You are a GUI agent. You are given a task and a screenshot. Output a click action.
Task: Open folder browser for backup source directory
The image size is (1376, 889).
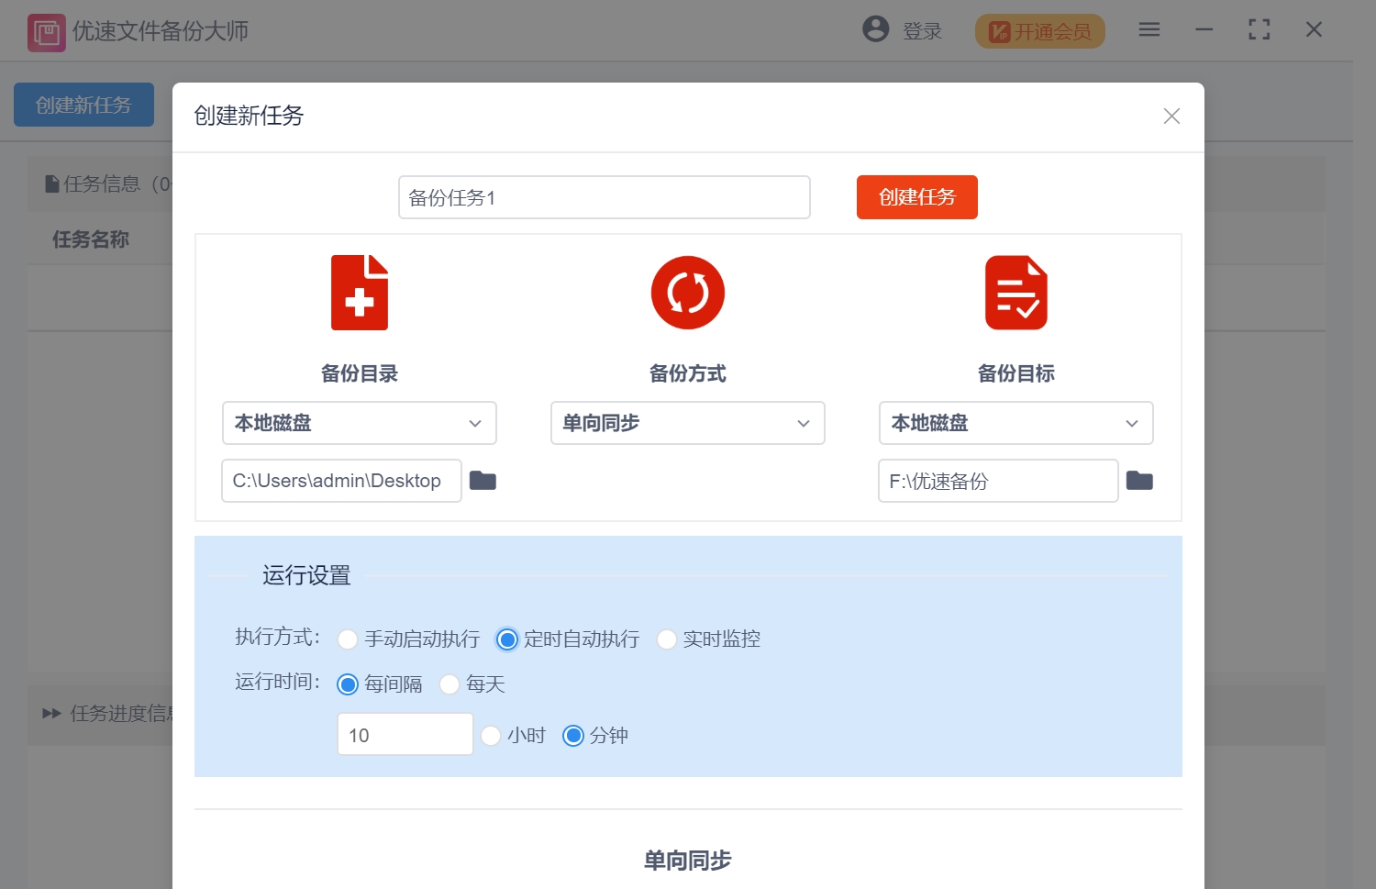coord(483,480)
